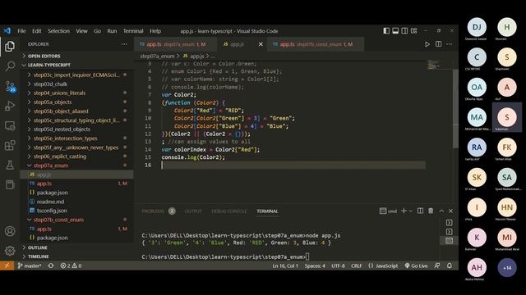Open the Testing beaker view

(10, 165)
